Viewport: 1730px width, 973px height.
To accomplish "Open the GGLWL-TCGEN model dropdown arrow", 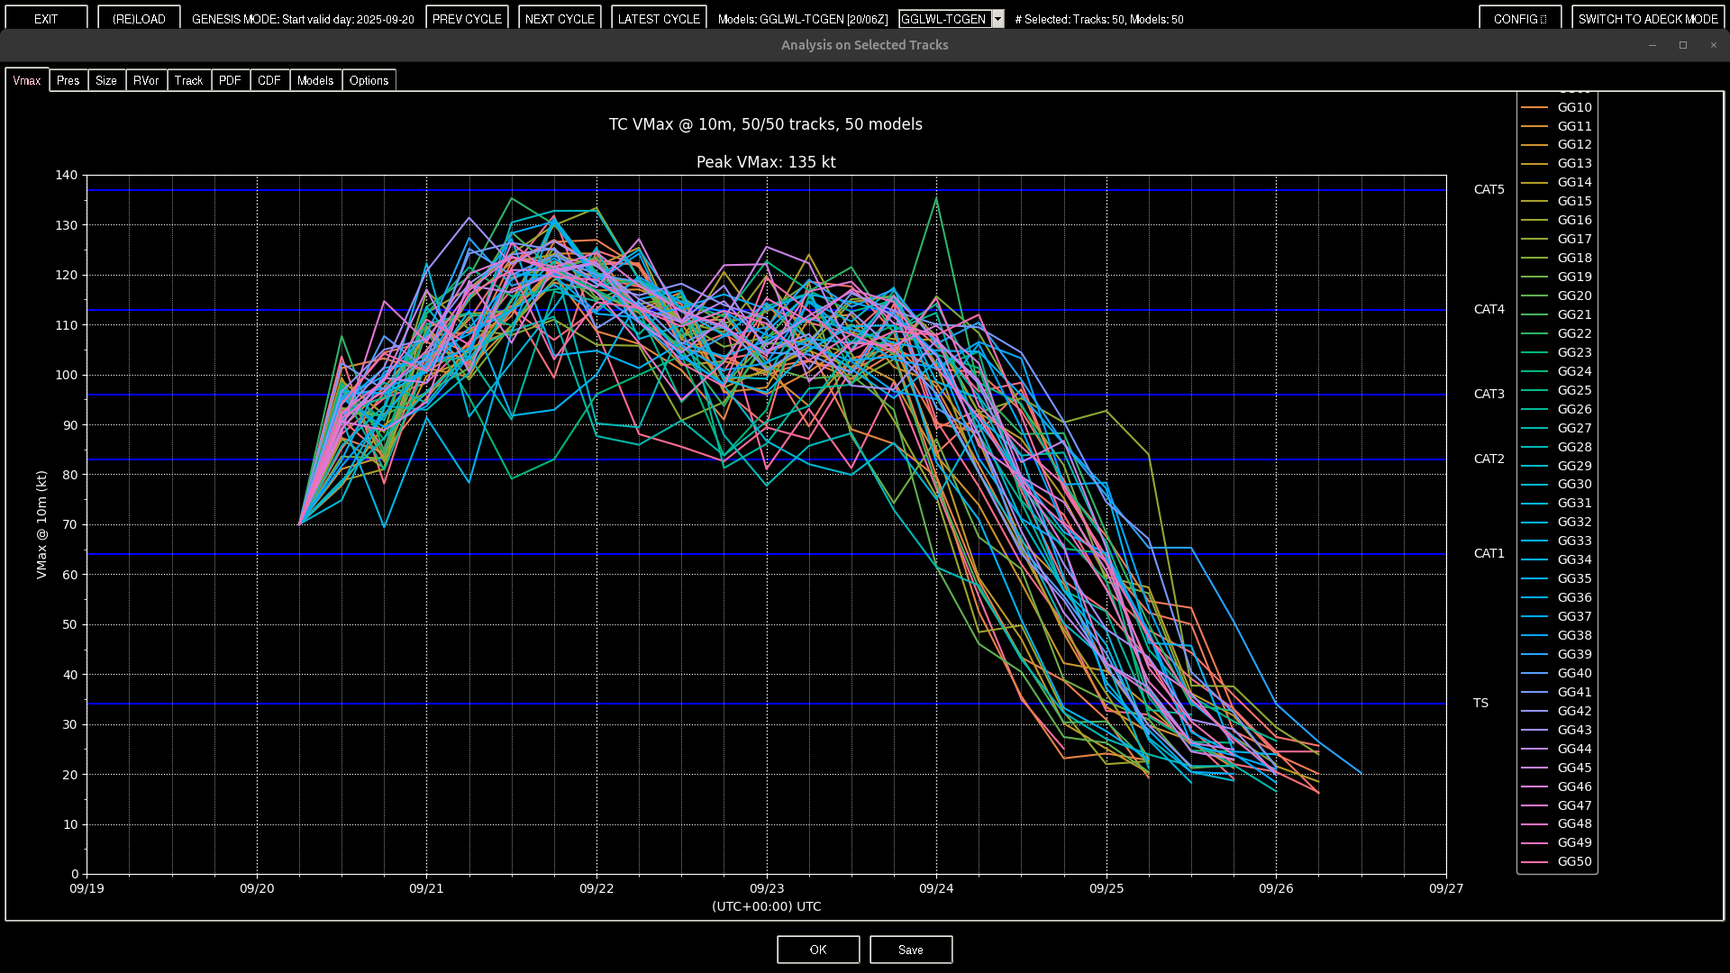I will 997,19.
